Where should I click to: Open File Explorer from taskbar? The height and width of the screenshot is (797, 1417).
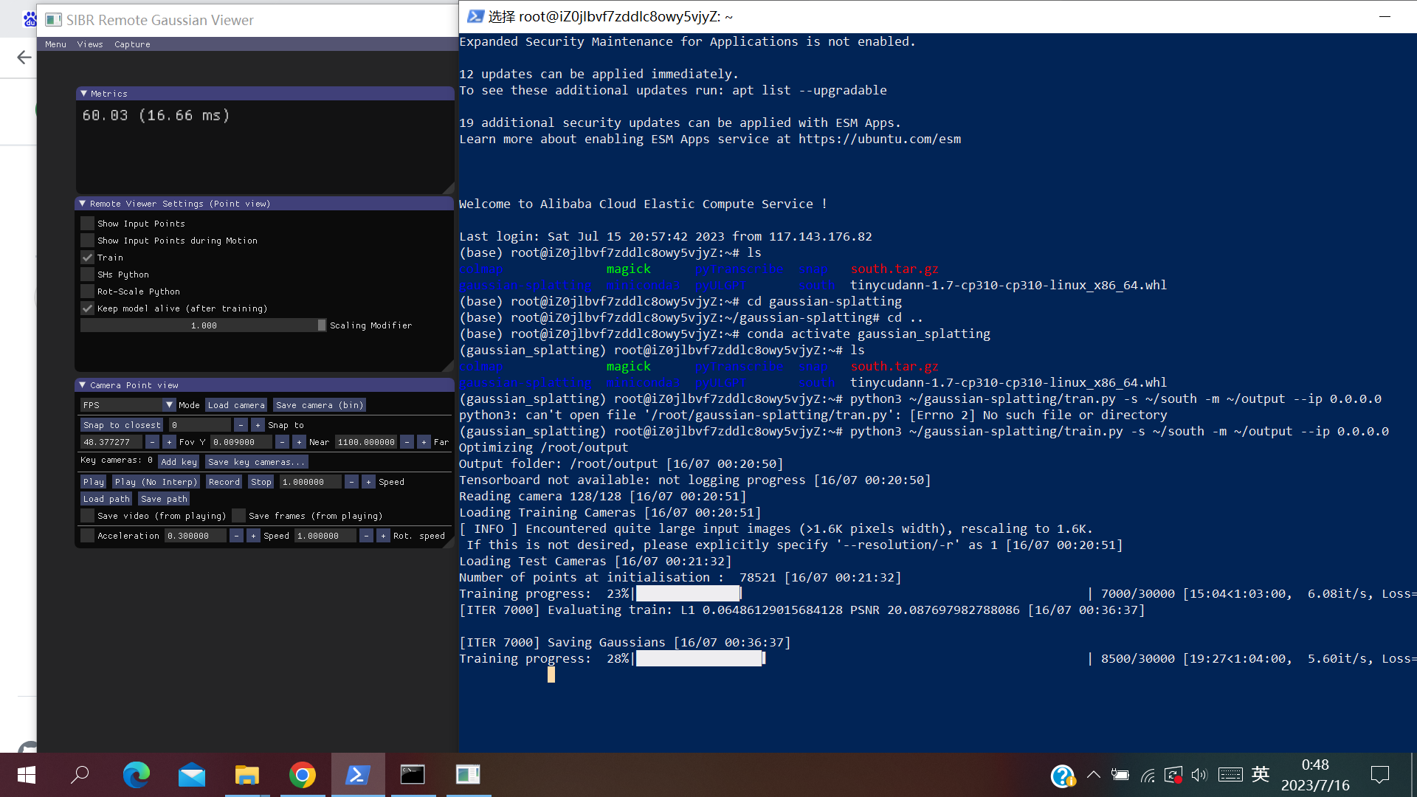click(x=247, y=775)
